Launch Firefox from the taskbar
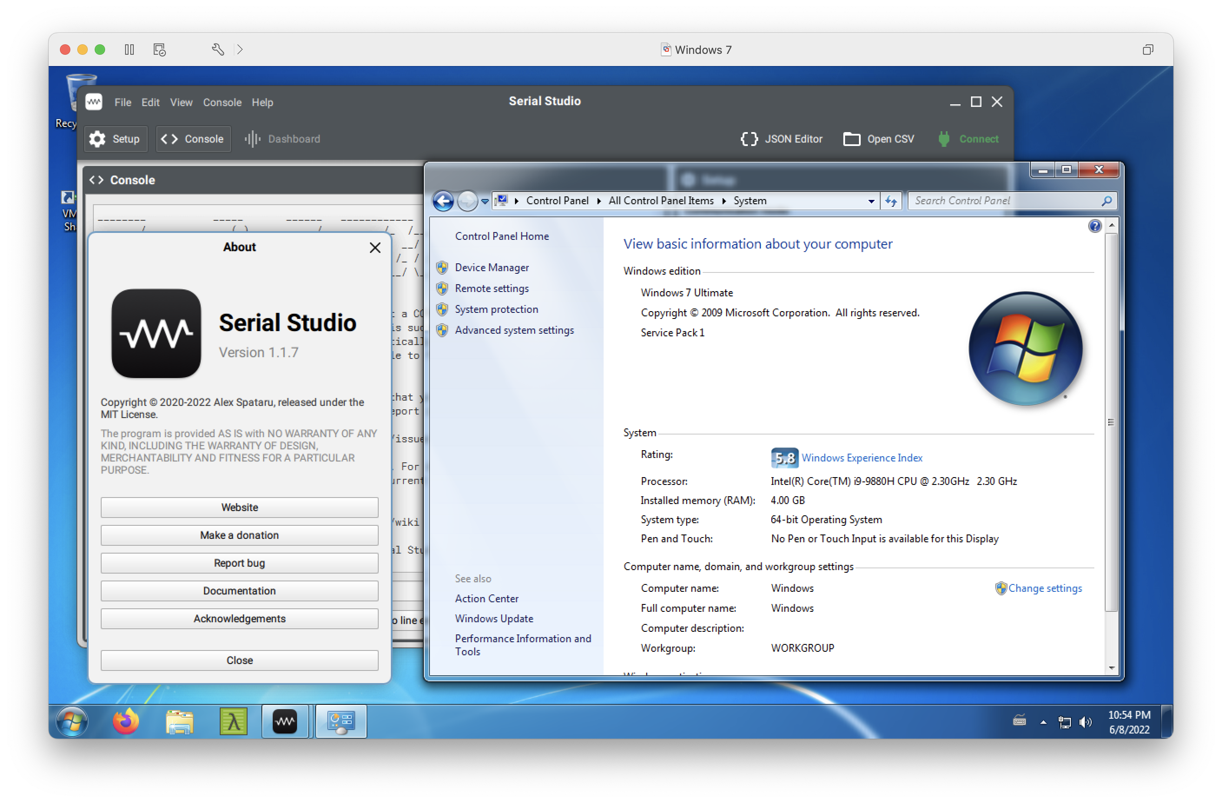The height and width of the screenshot is (803, 1222). click(x=125, y=721)
